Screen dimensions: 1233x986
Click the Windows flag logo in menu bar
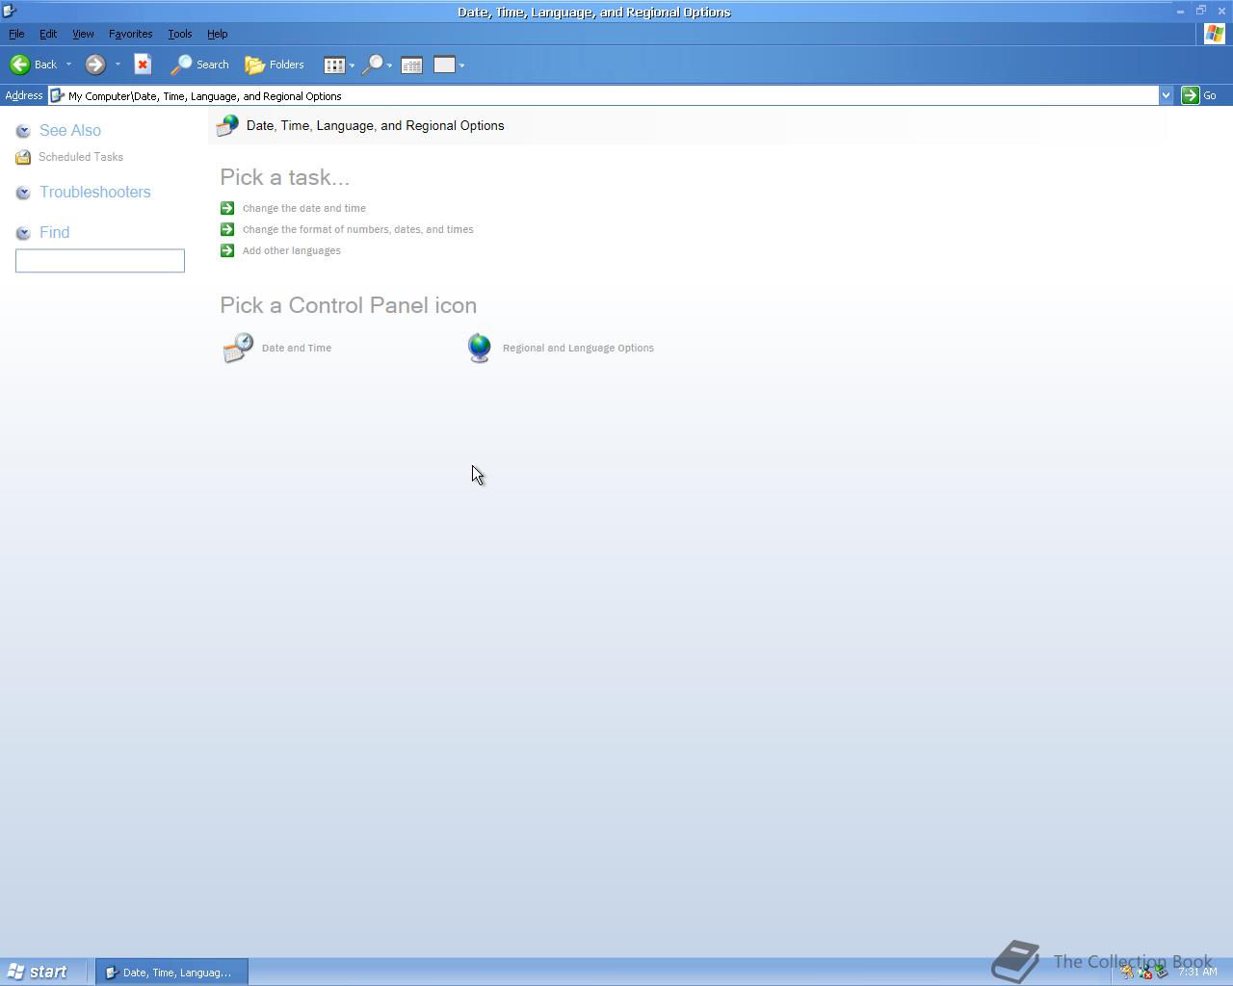click(x=1215, y=34)
